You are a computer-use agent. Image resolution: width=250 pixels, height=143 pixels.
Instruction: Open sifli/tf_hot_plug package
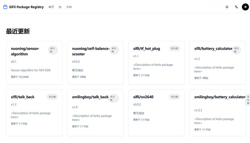146,49
